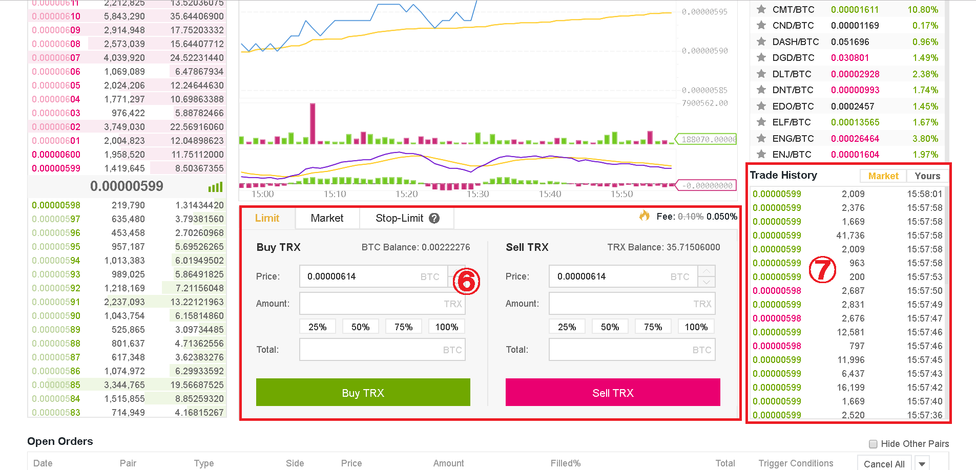Focus the Buy TRX price field
976x470 pixels.
pyautogui.click(x=374, y=276)
